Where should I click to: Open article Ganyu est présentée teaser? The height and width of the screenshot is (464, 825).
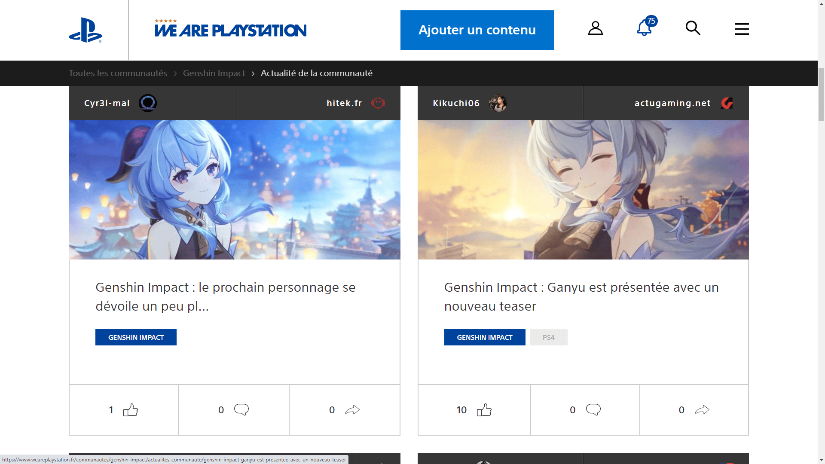pos(581,296)
